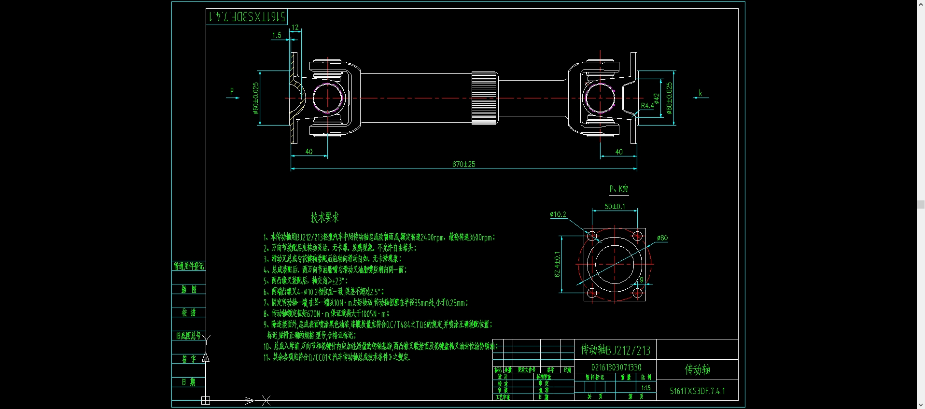The height and width of the screenshot is (409, 925).
Task: Click the mirrored drawing number at top-left corner
Action: pyautogui.click(x=247, y=17)
